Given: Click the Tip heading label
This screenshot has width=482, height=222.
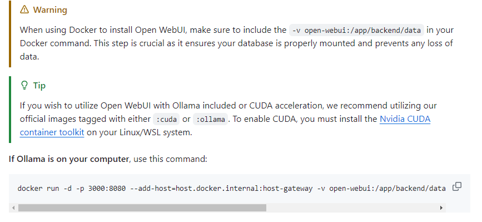Looking at the screenshot, I should coord(39,86).
